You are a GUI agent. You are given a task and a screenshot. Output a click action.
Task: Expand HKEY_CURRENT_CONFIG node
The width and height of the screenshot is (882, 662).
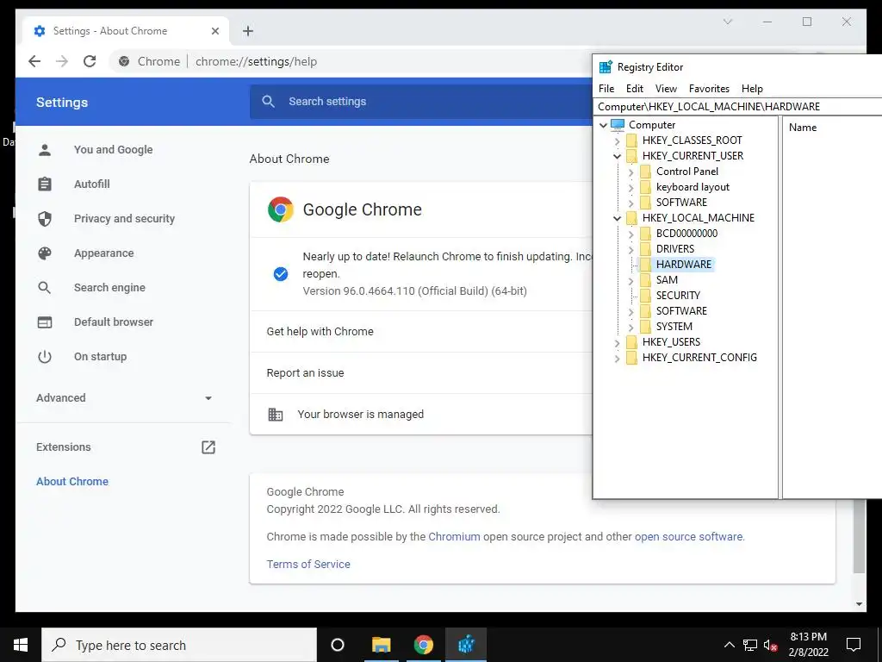[617, 358]
